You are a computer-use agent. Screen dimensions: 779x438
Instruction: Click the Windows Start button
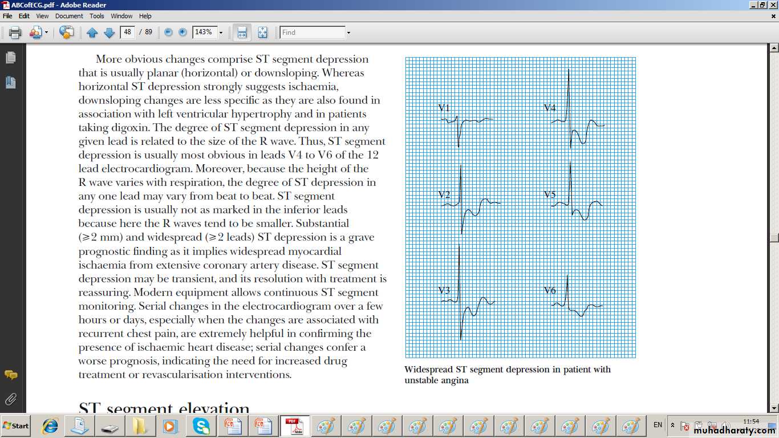16,425
